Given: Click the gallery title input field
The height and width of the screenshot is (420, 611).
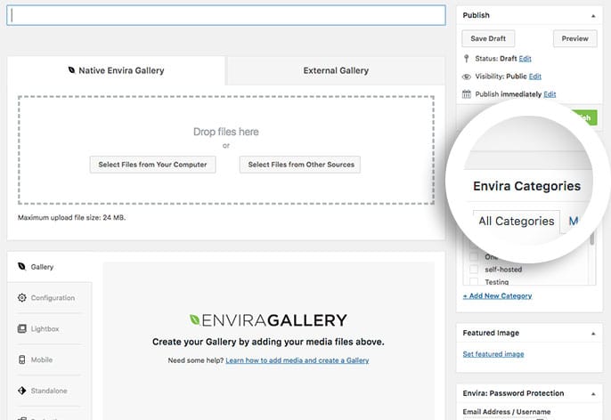Looking at the screenshot, I should 226,16.
